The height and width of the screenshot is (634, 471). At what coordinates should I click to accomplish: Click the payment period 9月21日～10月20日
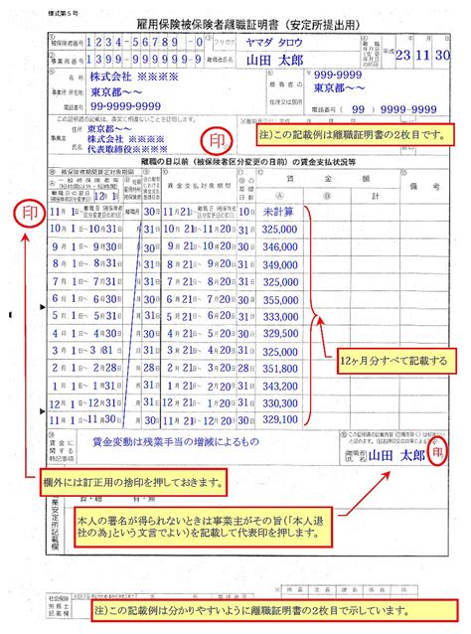pyautogui.click(x=200, y=246)
